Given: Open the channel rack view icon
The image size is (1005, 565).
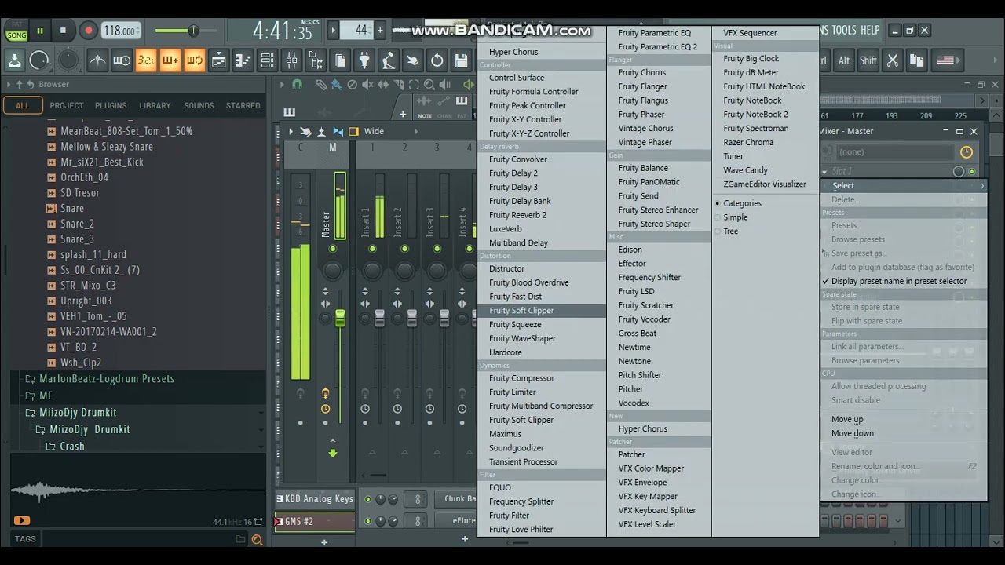Looking at the screenshot, I should 268,60.
